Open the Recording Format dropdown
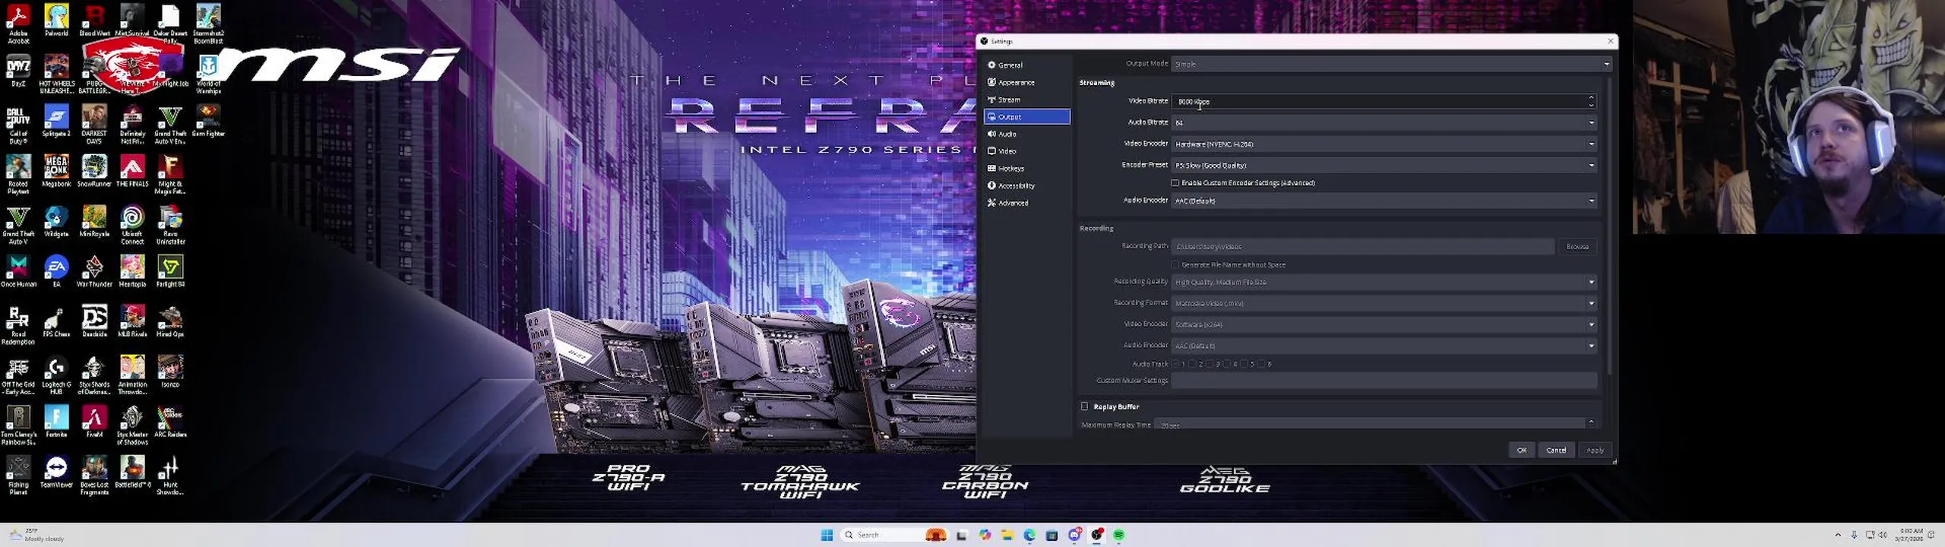Image resolution: width=1945 pixels, height=547 pixels. pos(1384,303)
